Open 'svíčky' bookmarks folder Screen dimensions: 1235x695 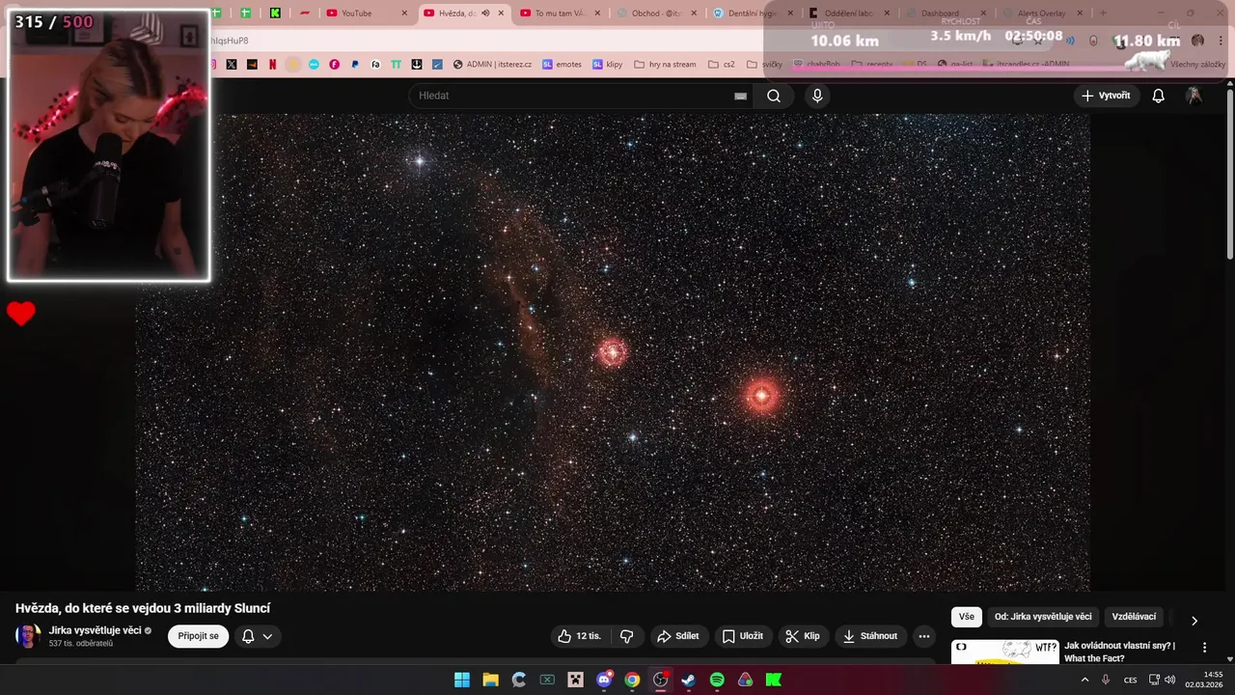764,65
